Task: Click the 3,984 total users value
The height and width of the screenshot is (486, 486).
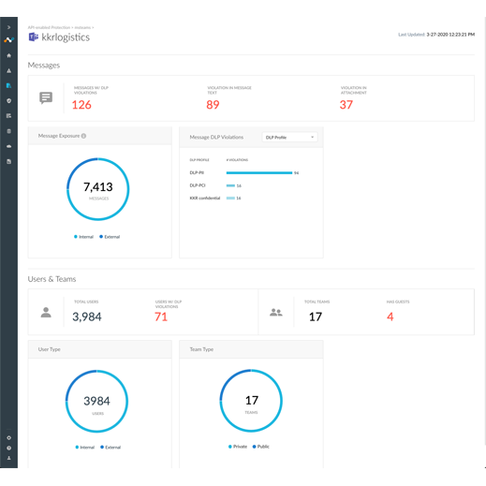Action: [87, 317]
